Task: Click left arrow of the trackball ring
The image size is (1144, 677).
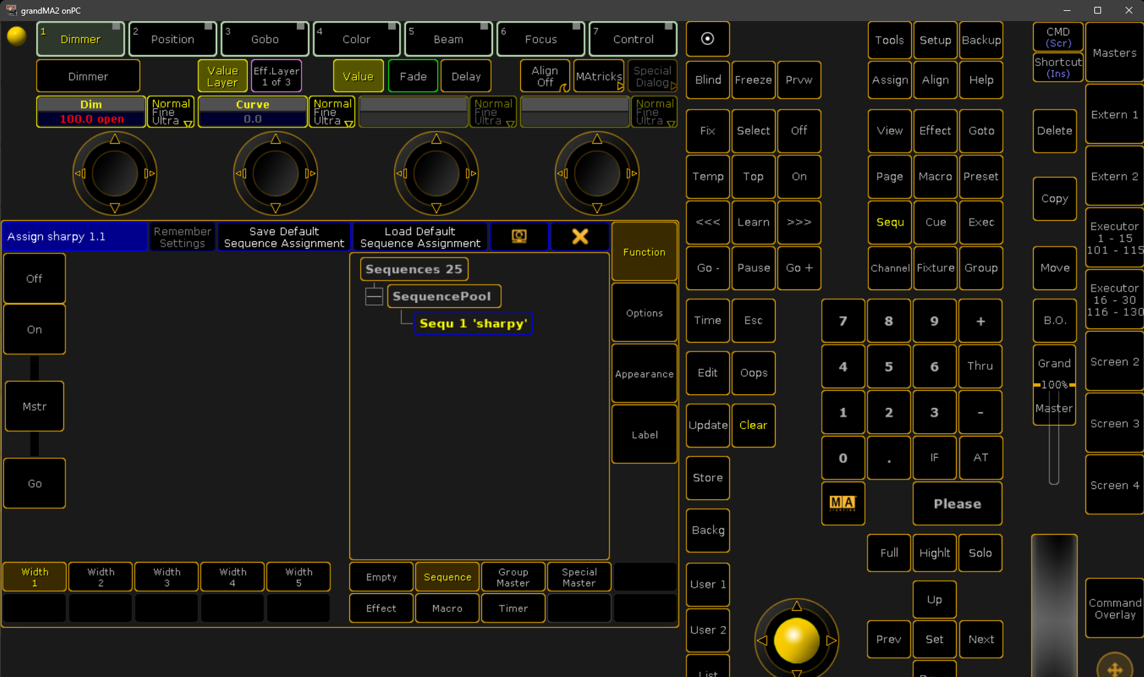Action: (x=762, y=640)
